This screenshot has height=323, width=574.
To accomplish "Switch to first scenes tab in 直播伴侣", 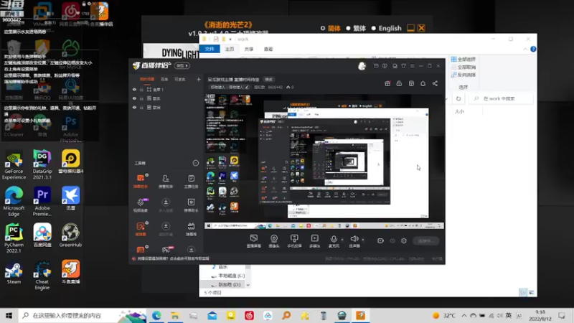I will pyautogui.click(x=147, y=79).
